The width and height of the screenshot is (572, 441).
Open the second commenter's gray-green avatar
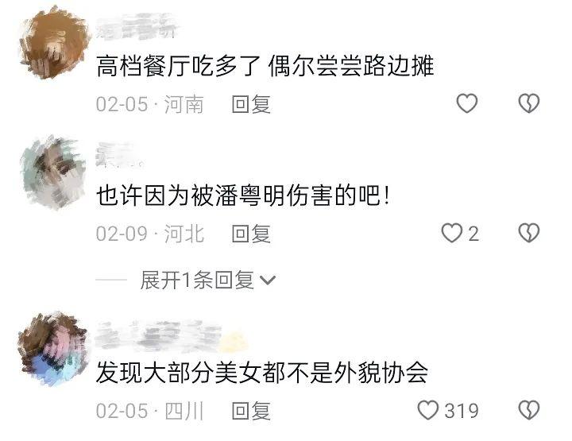[53, 172]
